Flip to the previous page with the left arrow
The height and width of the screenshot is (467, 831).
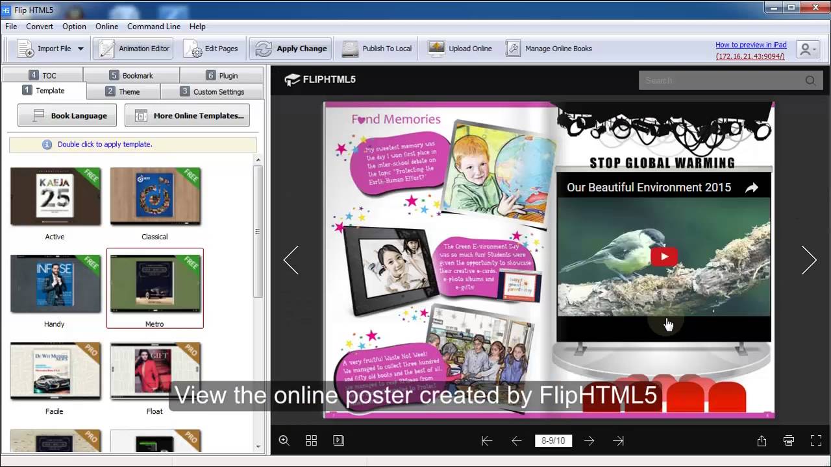(x=291, y=260)
